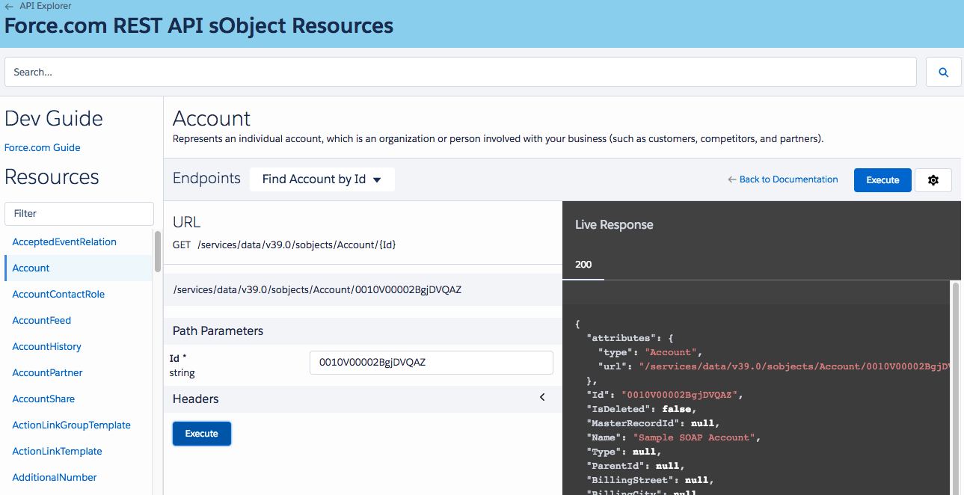Click the resources list scrollbar
This screenshot has height=495, width=964.
pyautogui.click(x=158, y=252)
